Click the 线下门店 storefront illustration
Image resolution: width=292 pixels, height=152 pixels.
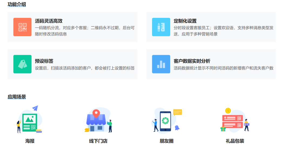(x=98, y=120)
